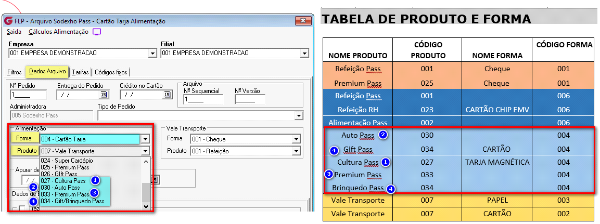Open calendar picker for Entrega do Pedido

[x=104, y=95]
